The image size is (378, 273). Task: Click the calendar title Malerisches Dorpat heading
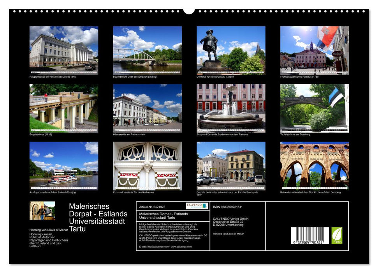click(x=98, y=218)
